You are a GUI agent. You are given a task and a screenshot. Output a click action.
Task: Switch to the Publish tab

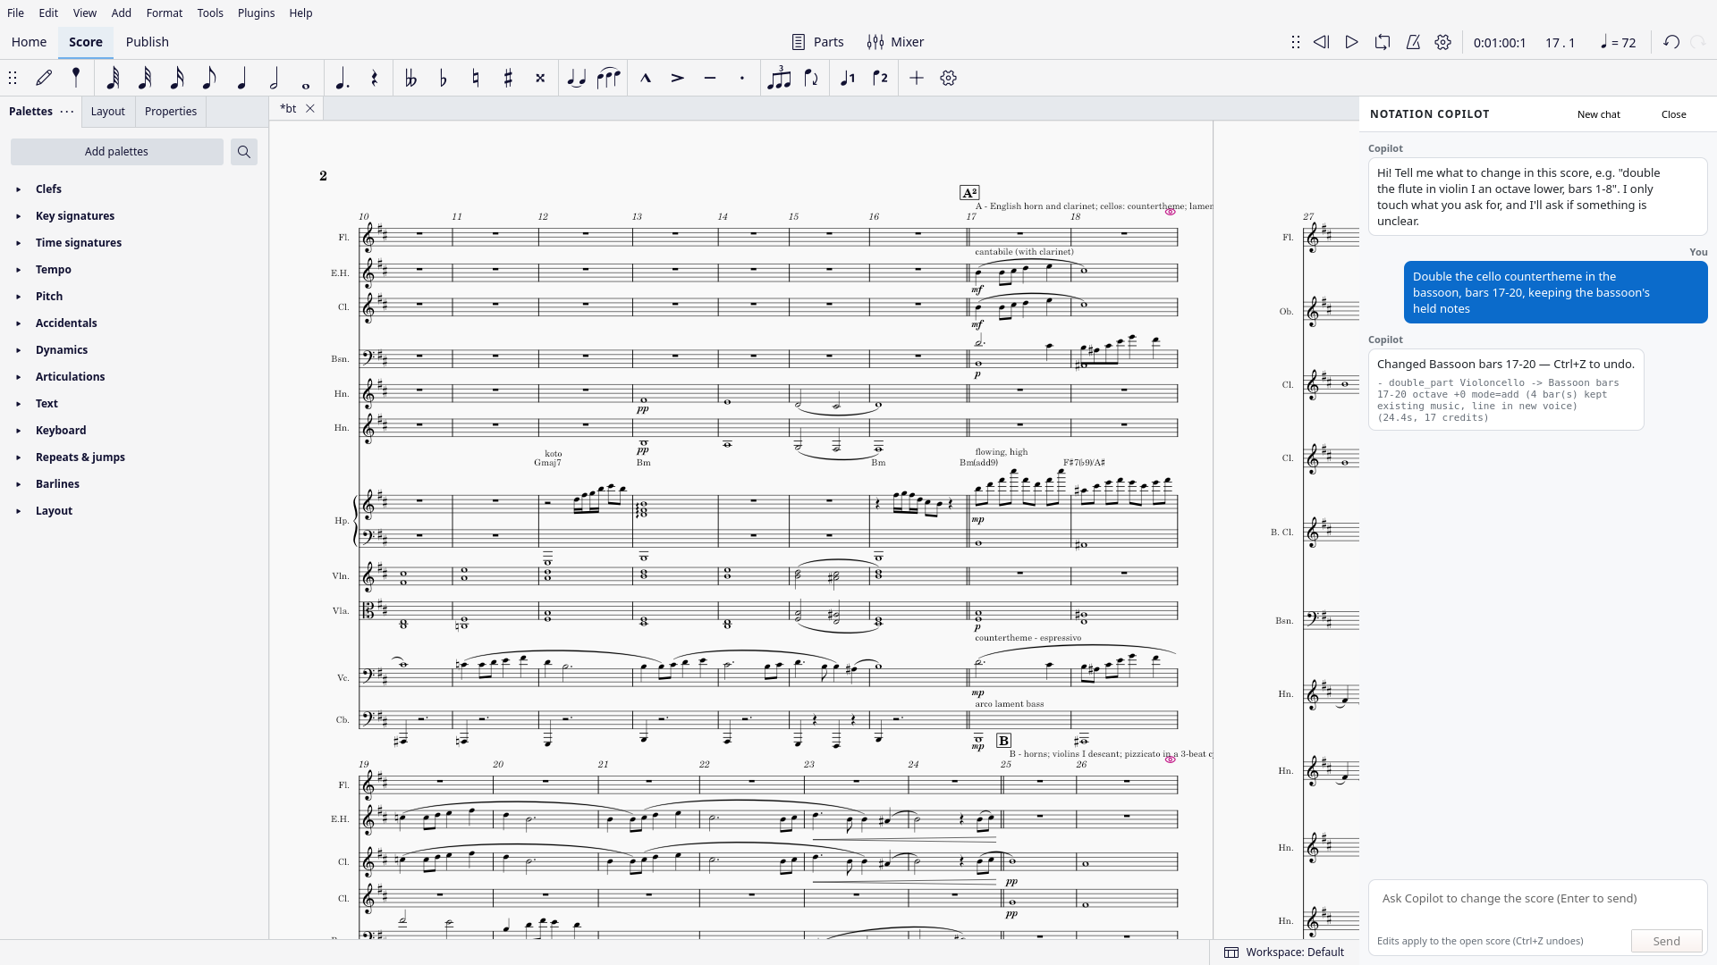148,42
